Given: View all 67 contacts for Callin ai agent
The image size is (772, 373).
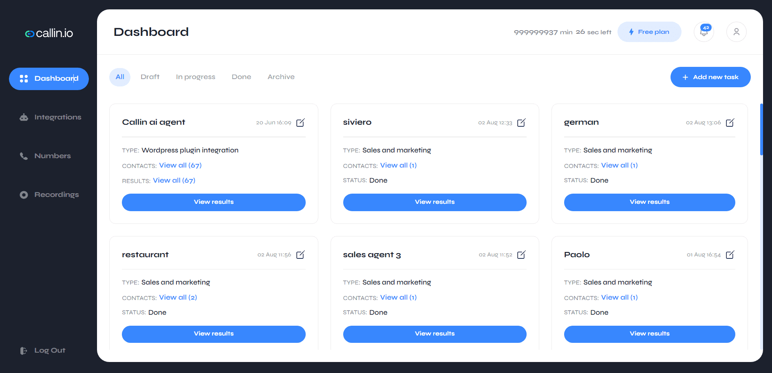Looking at the screenshot, I should [180, 166].
